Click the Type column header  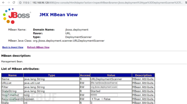pyautogui.click(x=51, y=75)
